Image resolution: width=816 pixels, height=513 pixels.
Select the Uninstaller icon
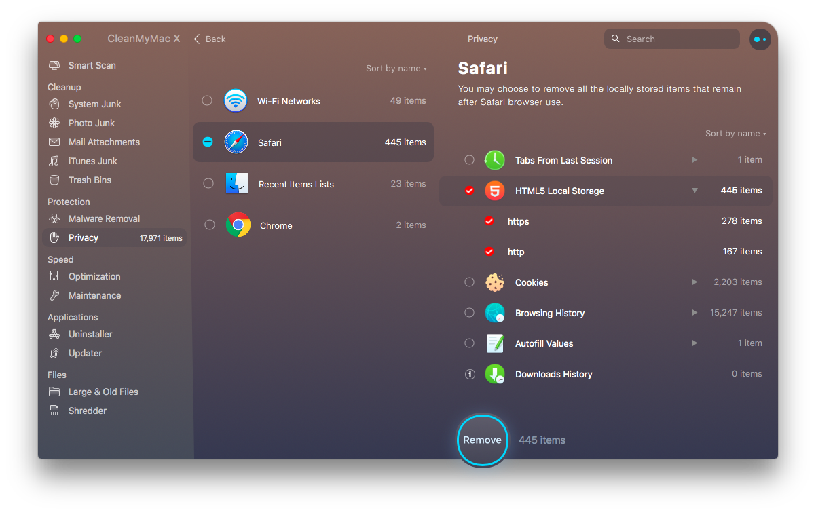pos(54,335)
